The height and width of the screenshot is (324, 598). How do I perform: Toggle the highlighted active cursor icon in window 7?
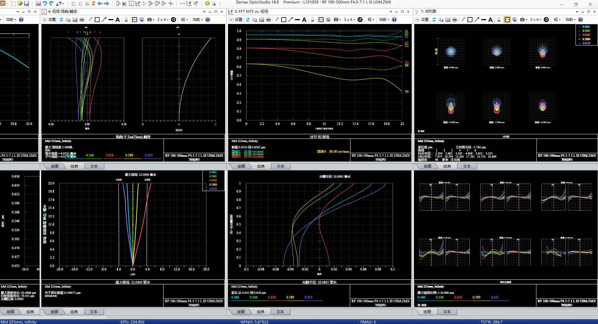point(507,20)
